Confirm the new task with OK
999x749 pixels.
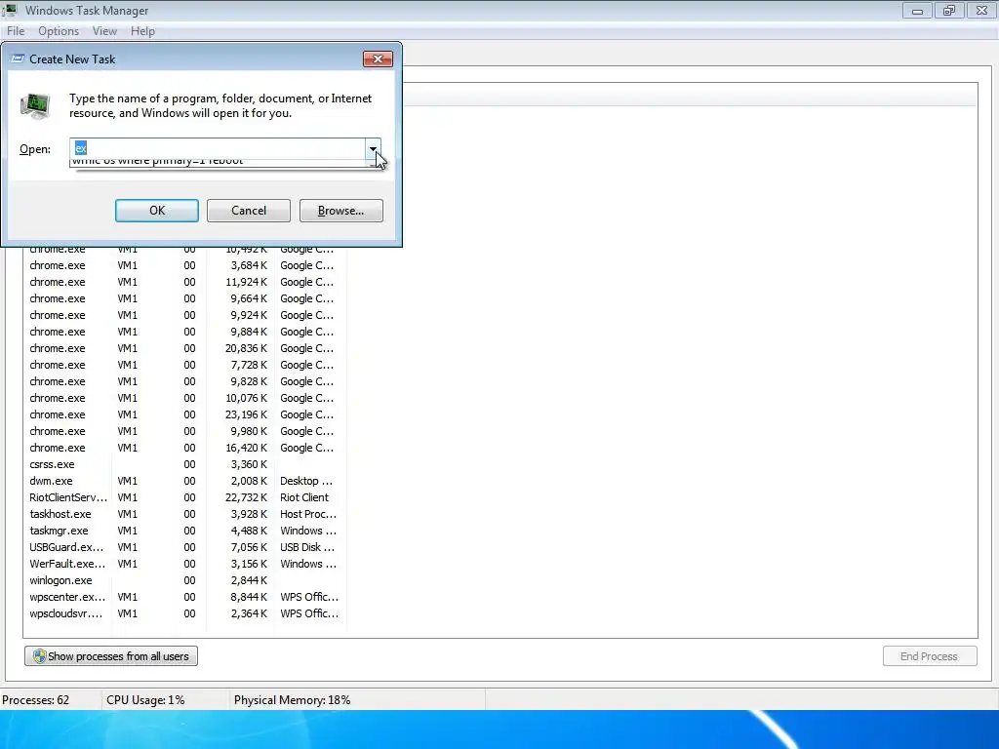[x=157, y=211]
